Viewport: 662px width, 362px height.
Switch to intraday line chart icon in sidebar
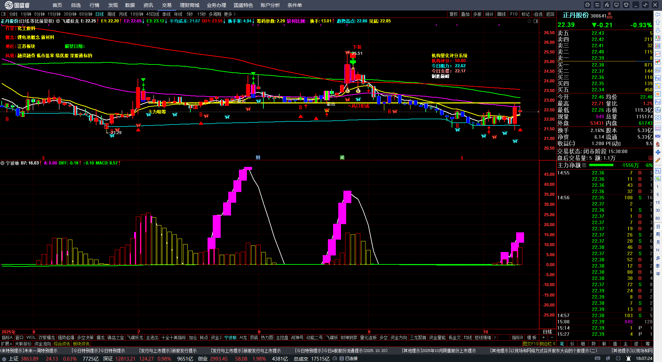click(x=658, y=54)
